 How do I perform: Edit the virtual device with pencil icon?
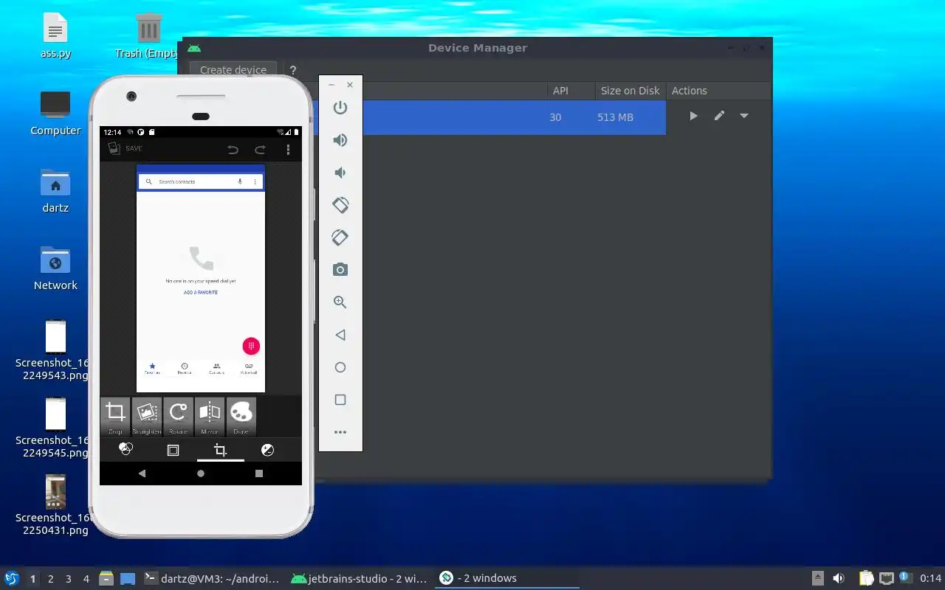point(719,116)
